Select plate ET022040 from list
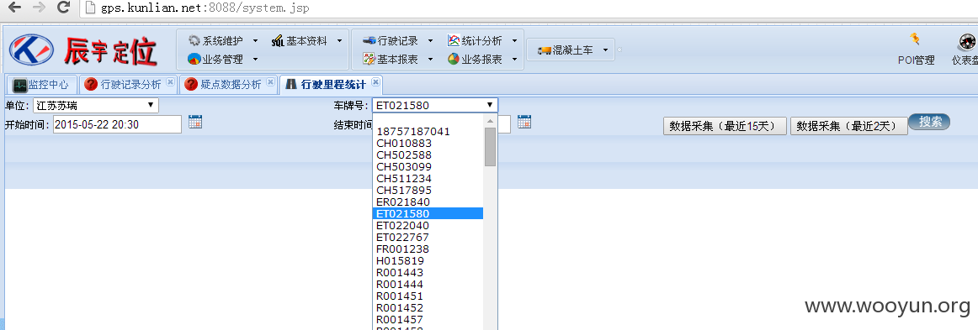This screenshot has height=330, width=978. 428,225
